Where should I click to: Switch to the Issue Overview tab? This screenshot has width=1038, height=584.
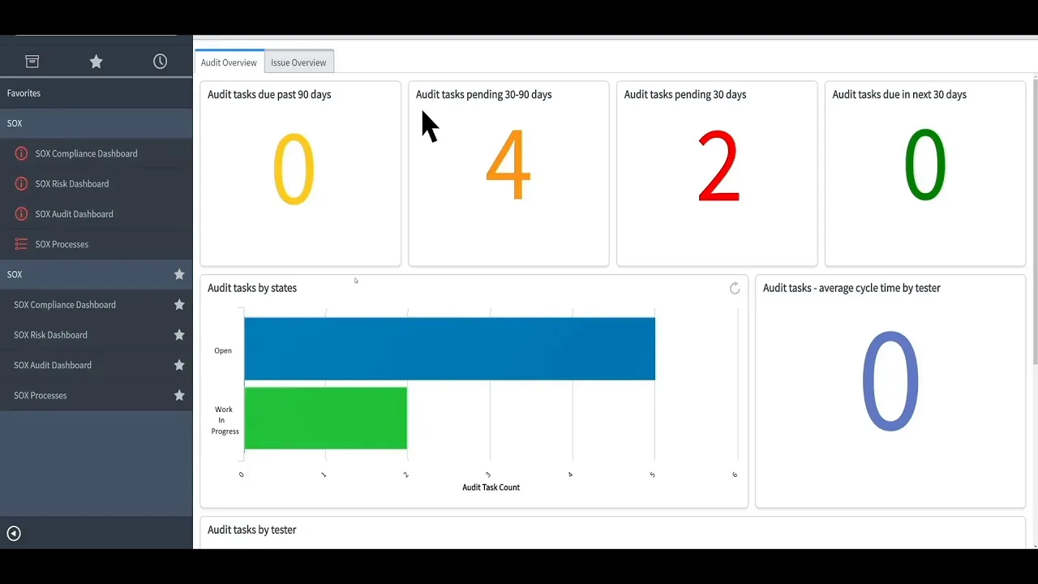point(298,62)
